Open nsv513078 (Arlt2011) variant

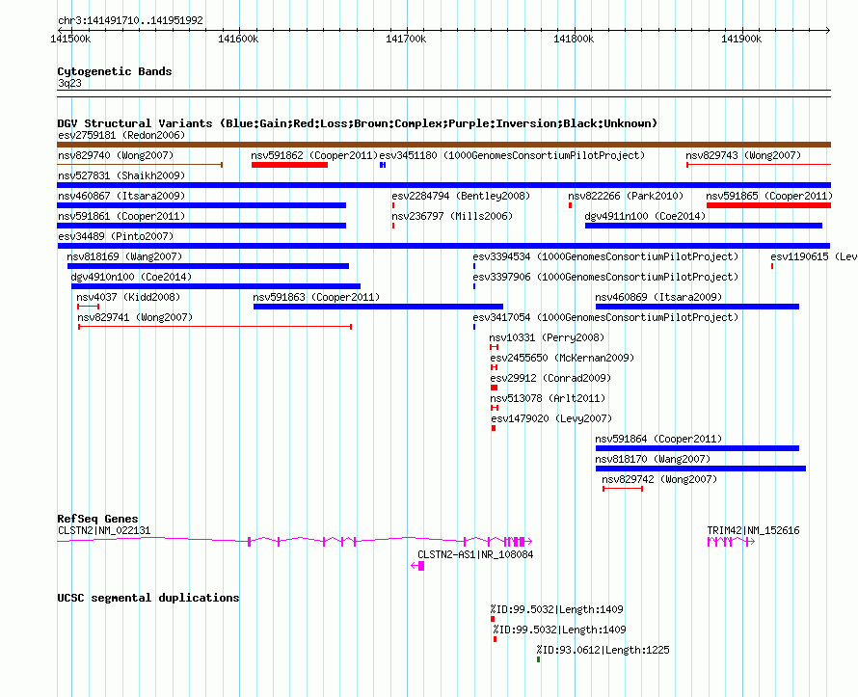[x=548, y=398]
